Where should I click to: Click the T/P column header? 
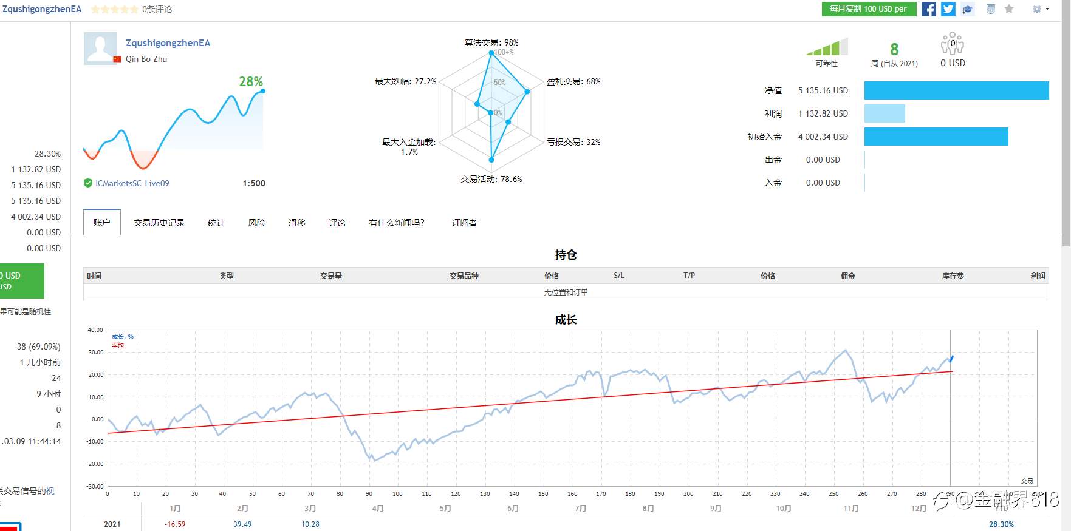689,276
